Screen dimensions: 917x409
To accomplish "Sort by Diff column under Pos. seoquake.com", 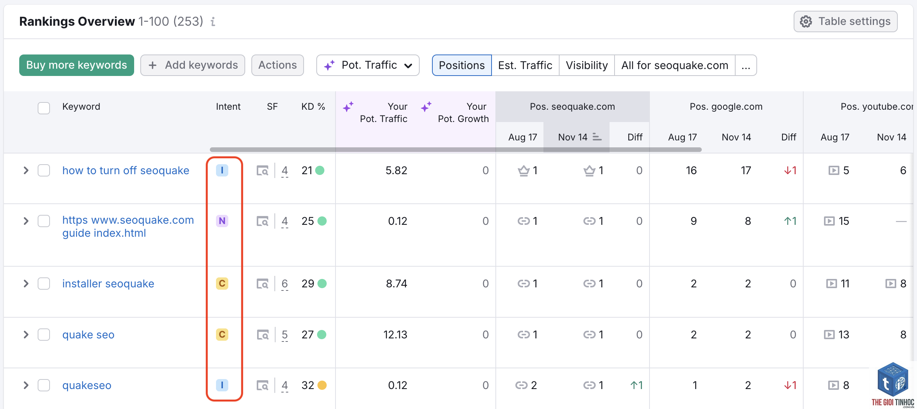I will click(635, 137).
